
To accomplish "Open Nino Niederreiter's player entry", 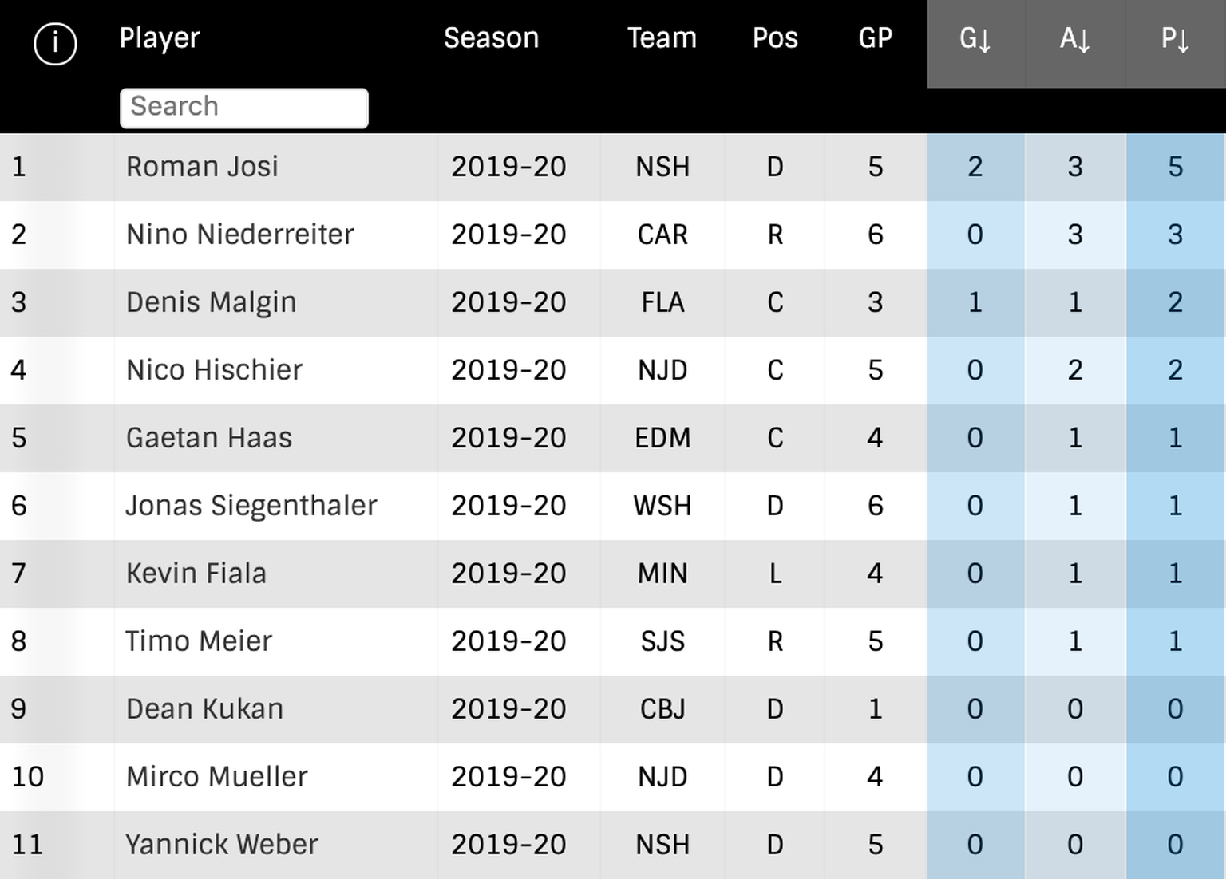I will 239,235.
